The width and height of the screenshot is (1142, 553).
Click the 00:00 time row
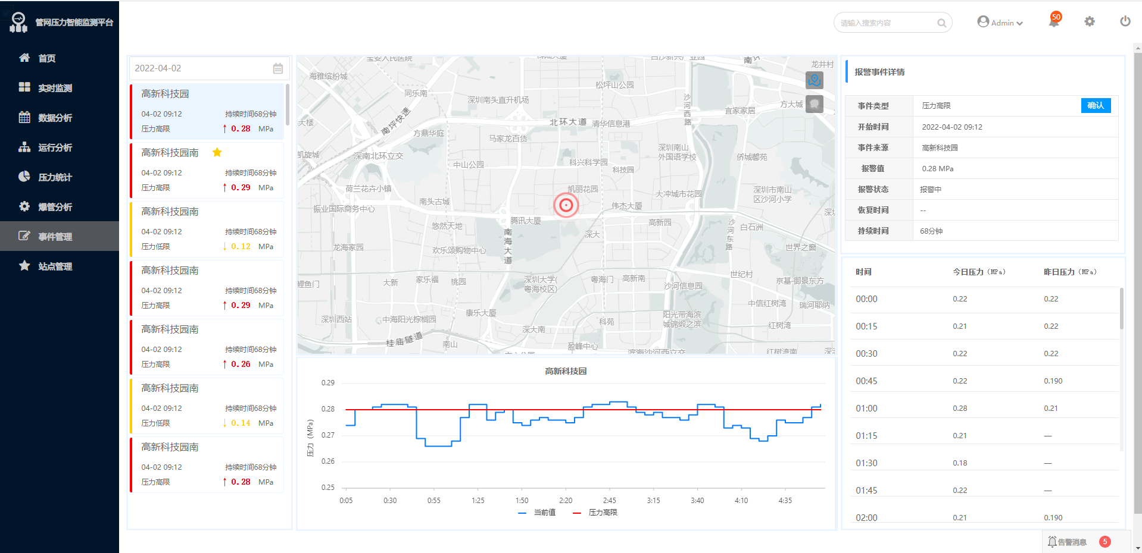[x=985, y=299]
